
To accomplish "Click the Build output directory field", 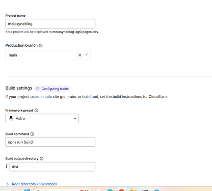I will pyautogui.click(x=52, y=167).
